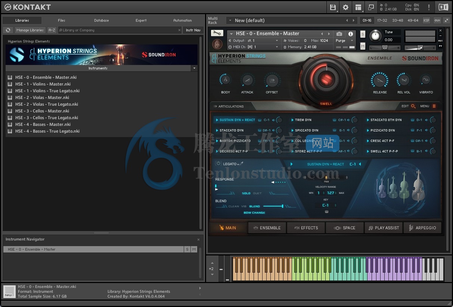Open instrument edit mode with wrench icon

(x=217, y=33)
